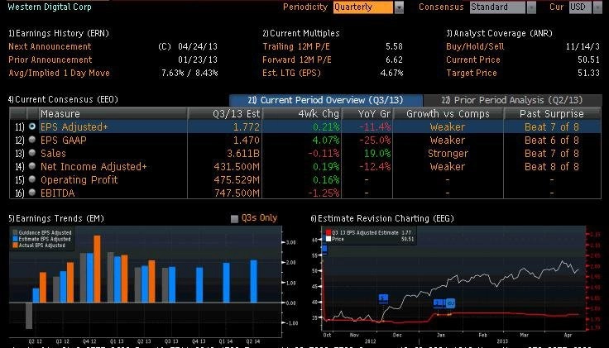Image resolution: width=609 pixels, height=348 pixels.
Task: Click EPS GAAP YoY growth -25.0%
Action: point(375,140)
